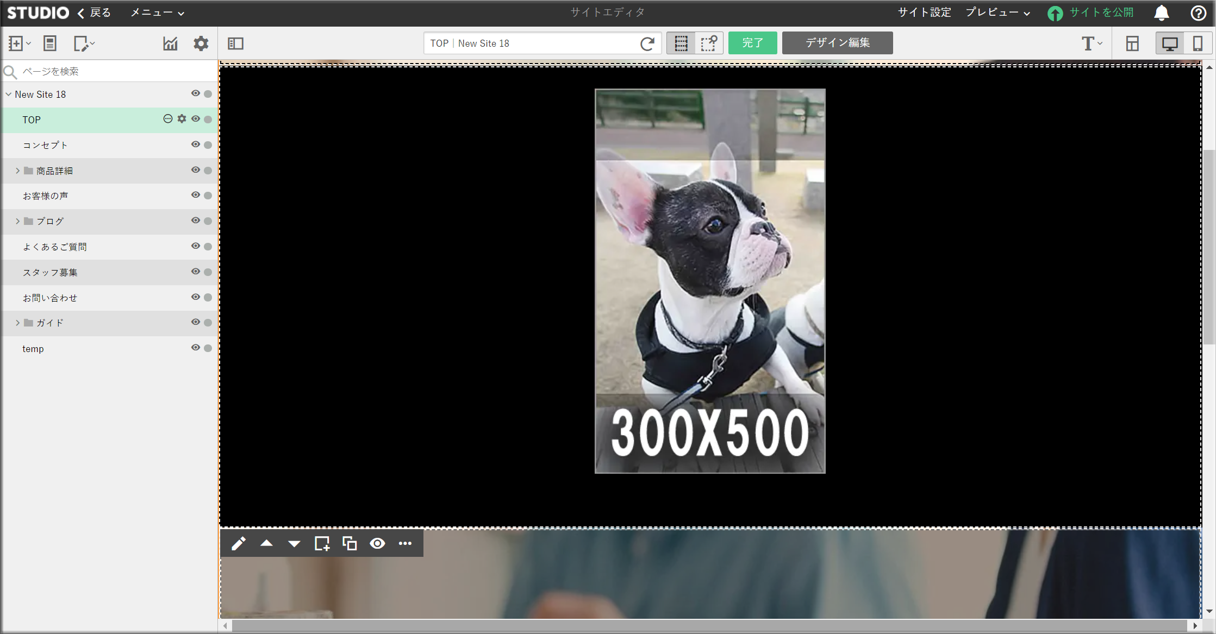This screenshot has width=1216, height=634.
Task: Expand the ブログ folder
Action: tap(17, 221)
